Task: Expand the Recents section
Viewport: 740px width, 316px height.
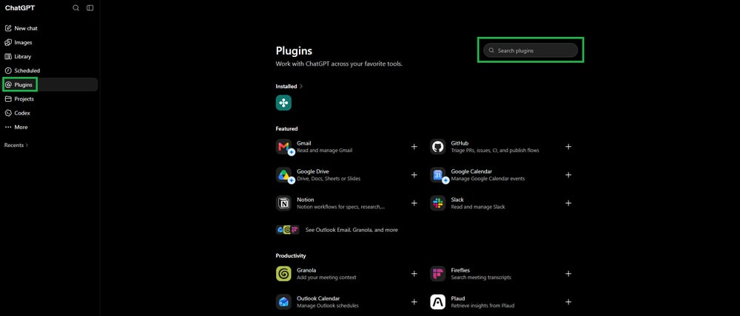Action: pos(16,145)
